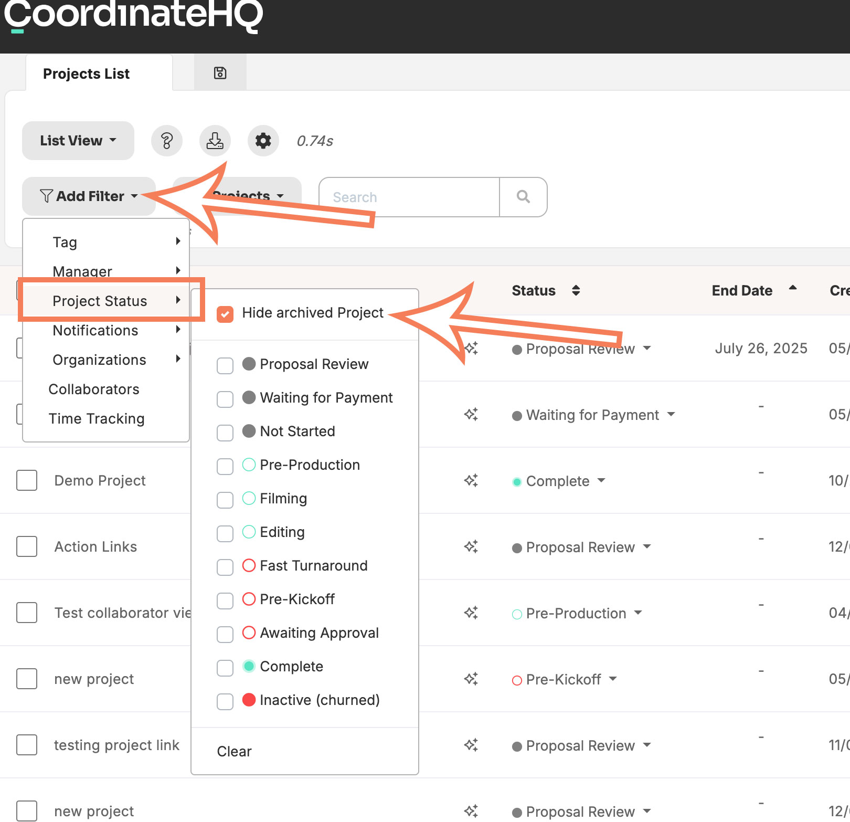This screenshot has height=822, width=850.
Task: Open testing project link status dropdown
Action: pos(581,746)
